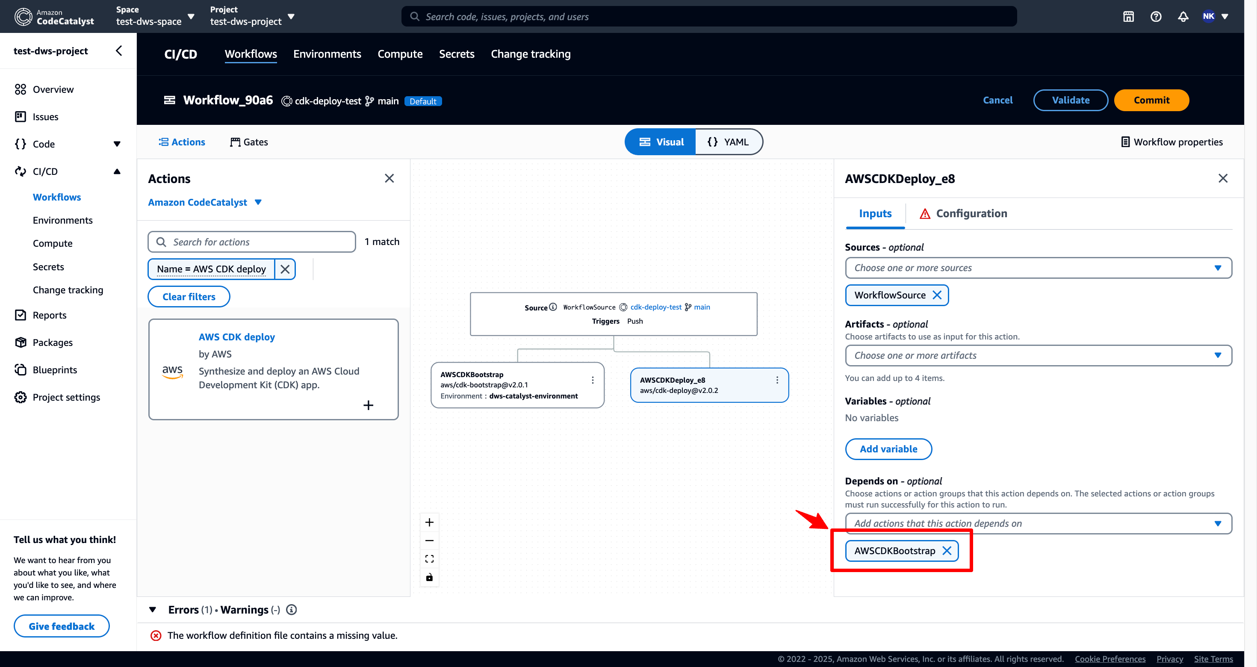Select the Actions tab

(182, 142)
